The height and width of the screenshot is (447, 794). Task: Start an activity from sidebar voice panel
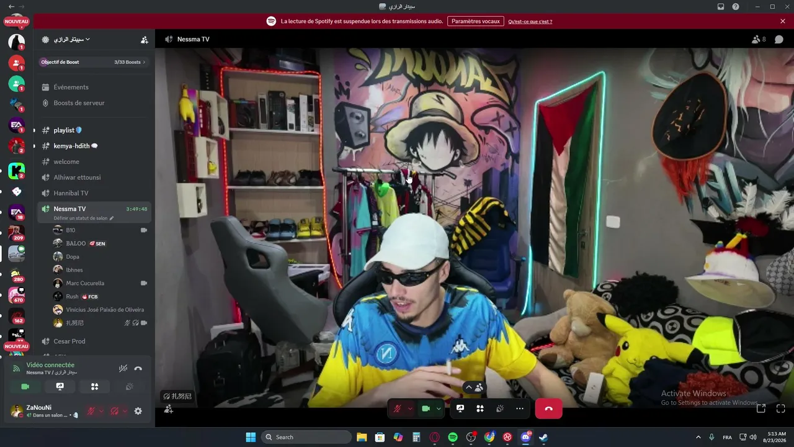94,387
